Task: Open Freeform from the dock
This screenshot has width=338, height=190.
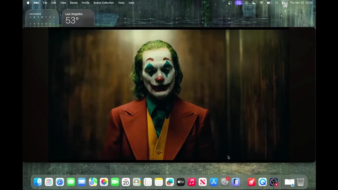Action: click(x=170, y=182)
